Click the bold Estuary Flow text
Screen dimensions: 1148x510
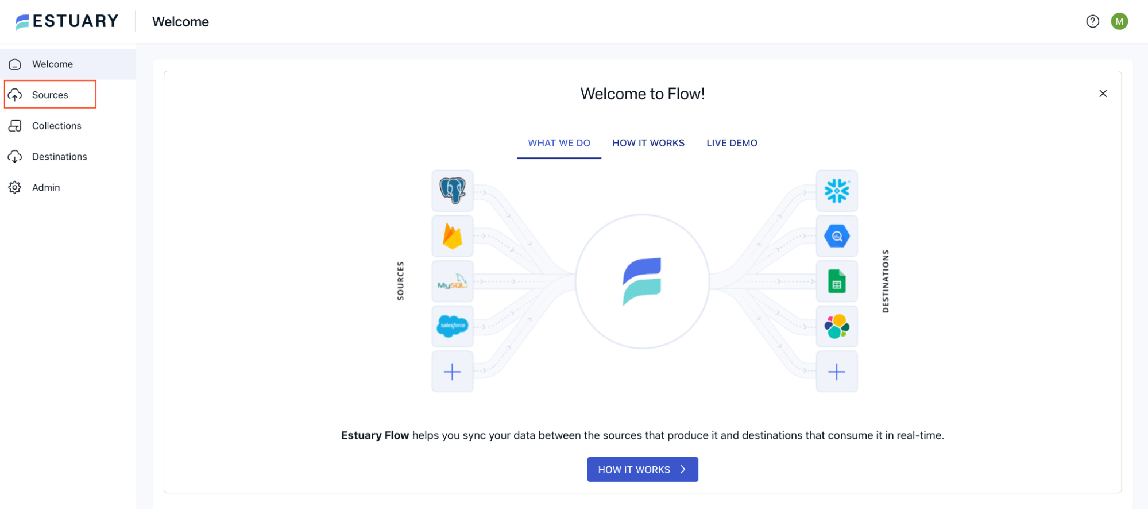tap(375, 435)
